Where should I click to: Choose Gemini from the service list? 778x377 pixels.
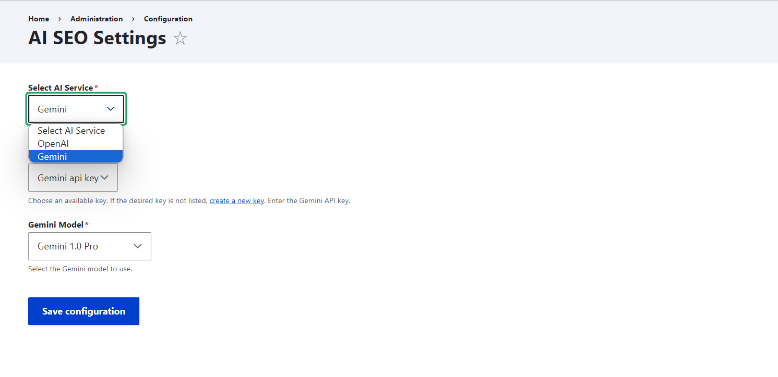pos(76,156)
